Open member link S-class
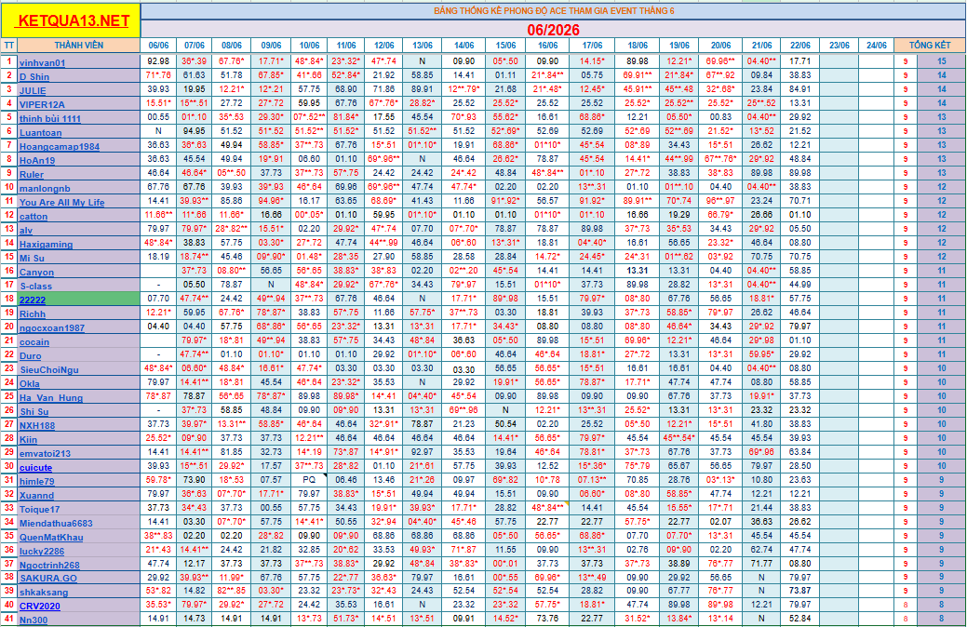This screenshot has width=967, height=627. (35, 287)
